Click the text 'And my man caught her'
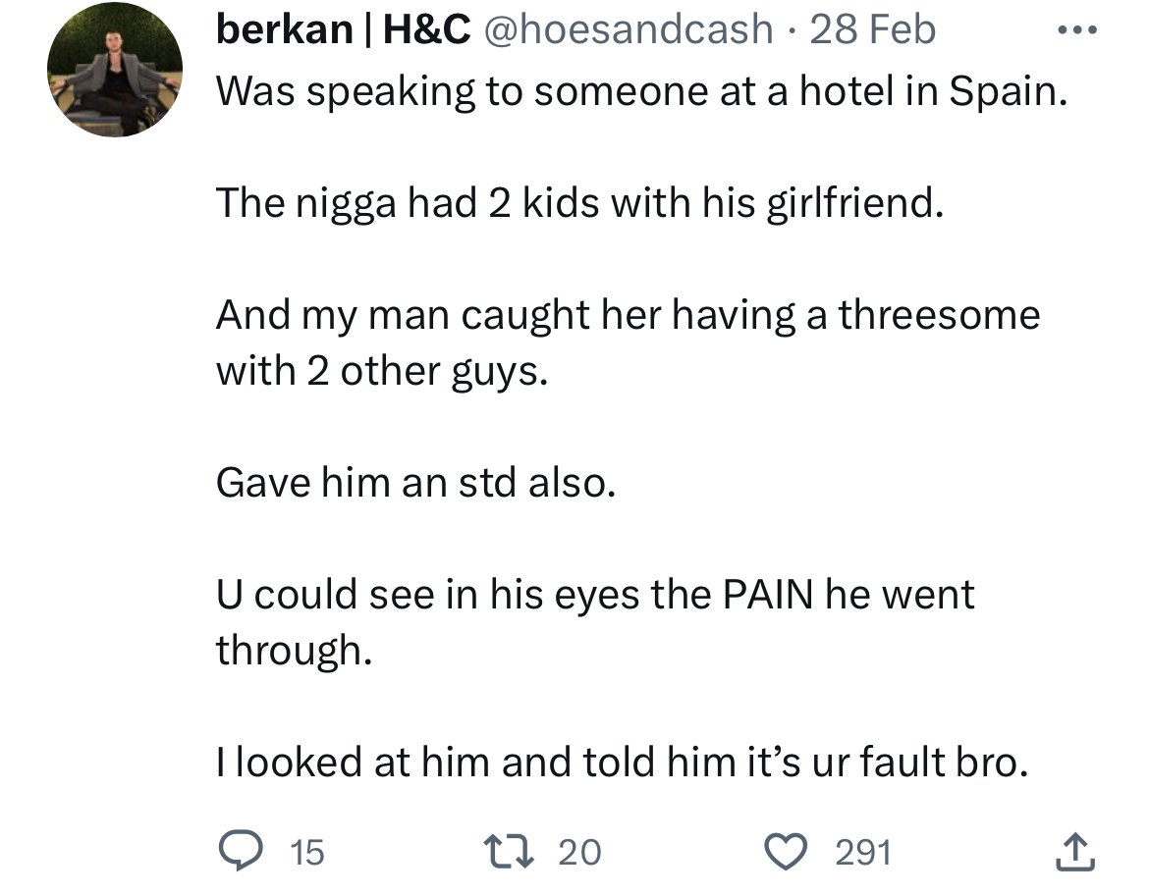 click(x=442, y=315)
